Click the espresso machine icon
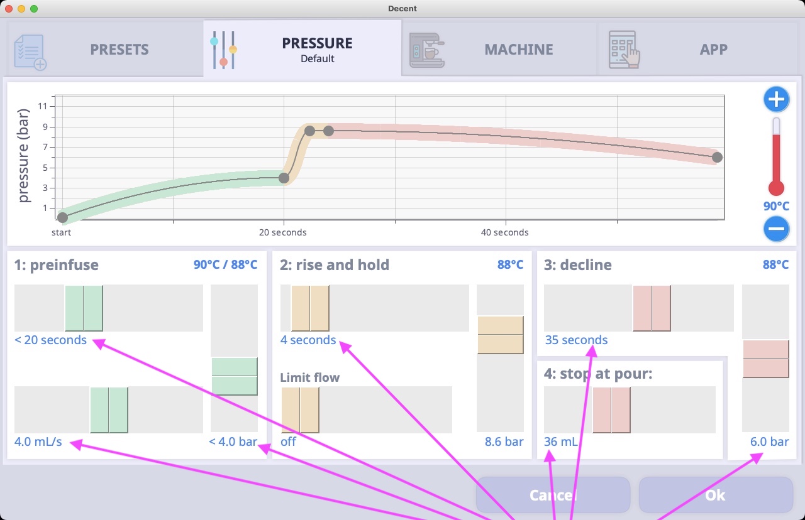 (427, 50)
